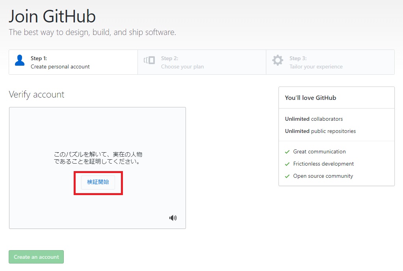The height and width of the screenshot is (271, 403).
Task: Click the checkmark beside Frictionless development
Action: [287, 164]
